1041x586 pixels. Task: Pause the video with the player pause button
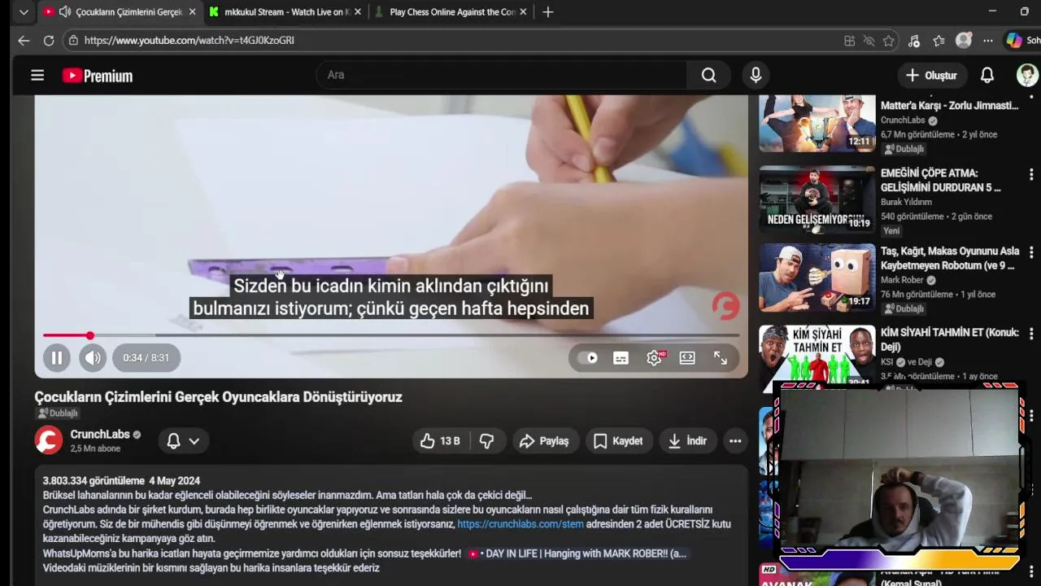click(57, 357)
